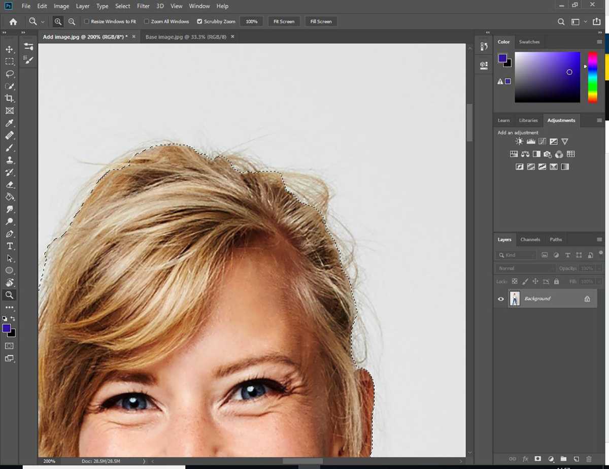Open the Filter menu
Image resolution: width=609 pixels, height=469 pixels.
point(144,6)
